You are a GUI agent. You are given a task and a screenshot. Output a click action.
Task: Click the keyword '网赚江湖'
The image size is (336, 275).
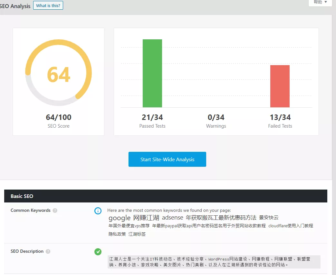pyautogui.click(x=146, y=218)
